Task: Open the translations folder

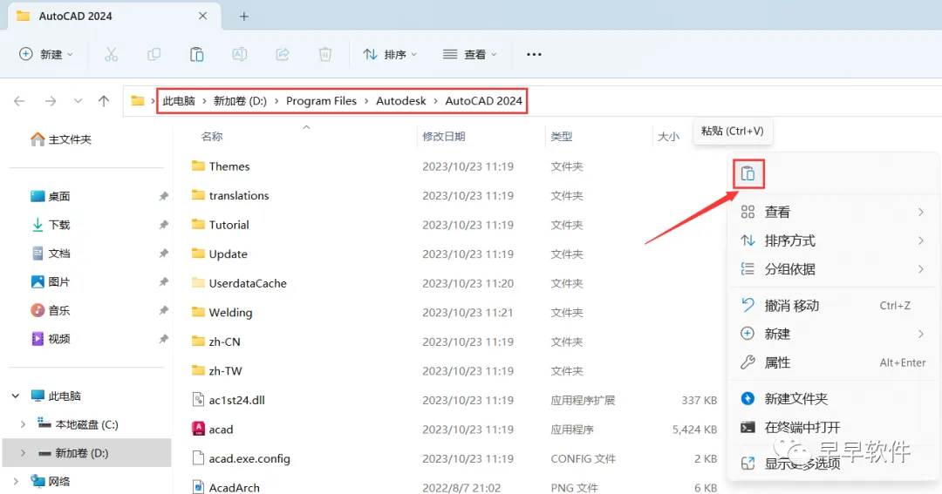Action: 238,195
